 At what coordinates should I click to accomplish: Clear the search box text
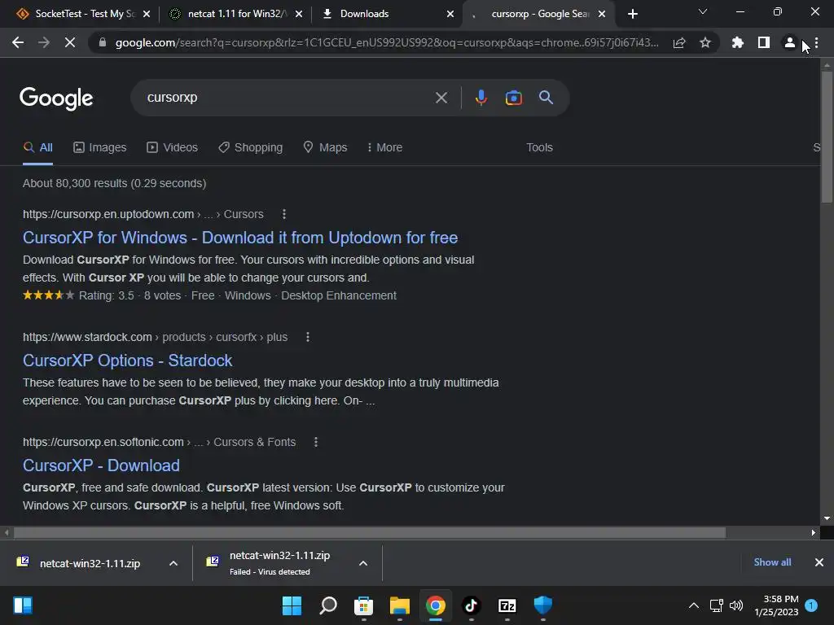pos(441,98)
